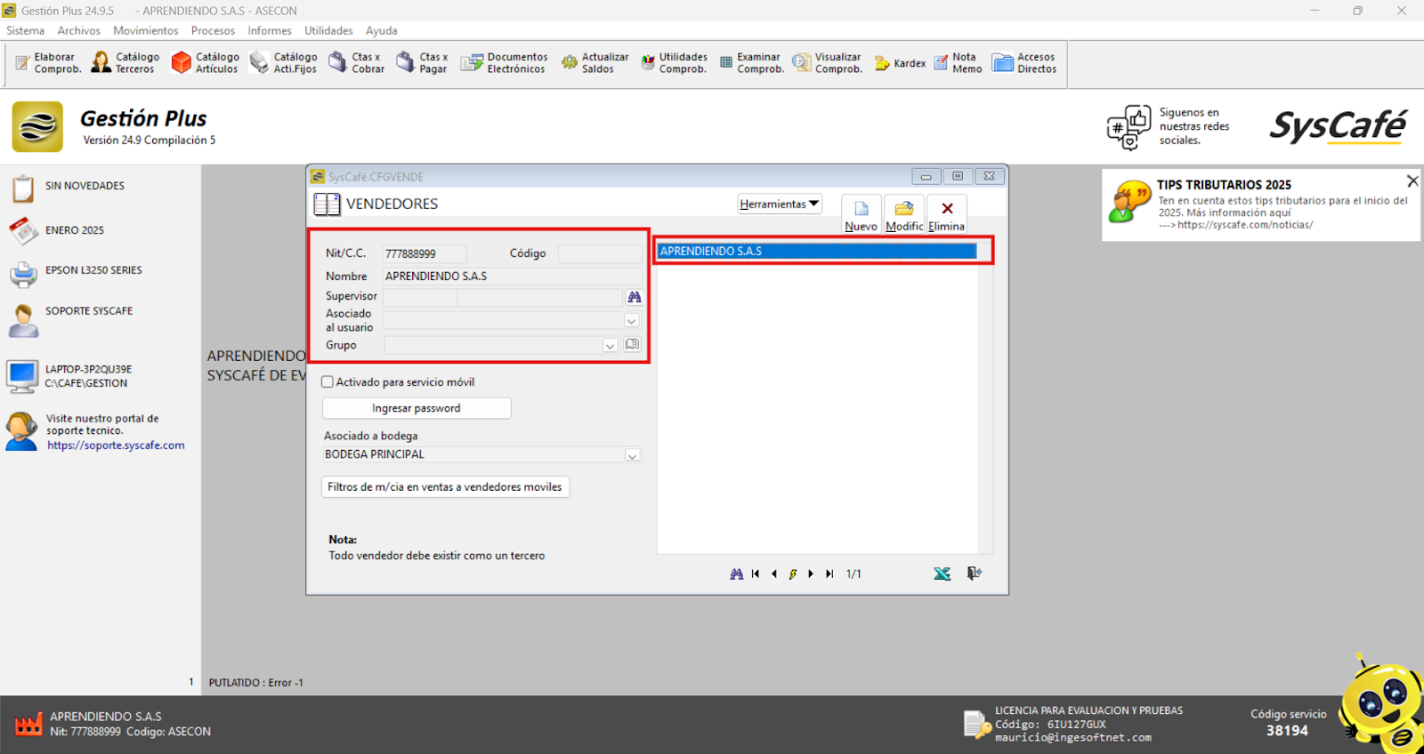Click the Elimina red X icon
This screenshot has height=754, width=1424.
pyautogui.click(x=947, y=213)
